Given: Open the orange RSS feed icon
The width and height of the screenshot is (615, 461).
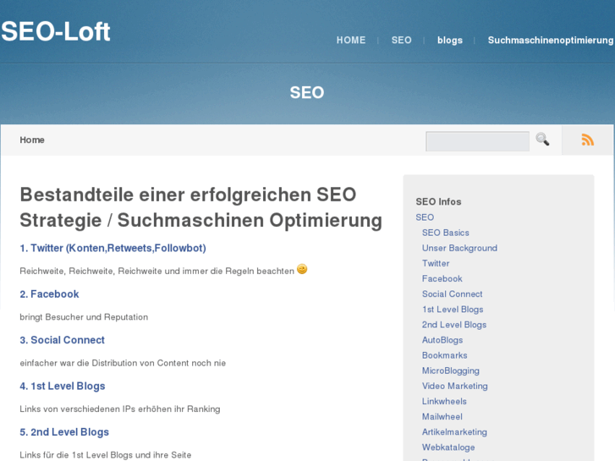Looking at the screenshot, I should point(587,140).
